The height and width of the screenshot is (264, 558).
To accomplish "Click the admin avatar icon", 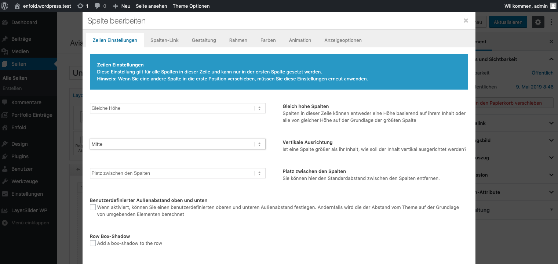I will click(553, 6).
